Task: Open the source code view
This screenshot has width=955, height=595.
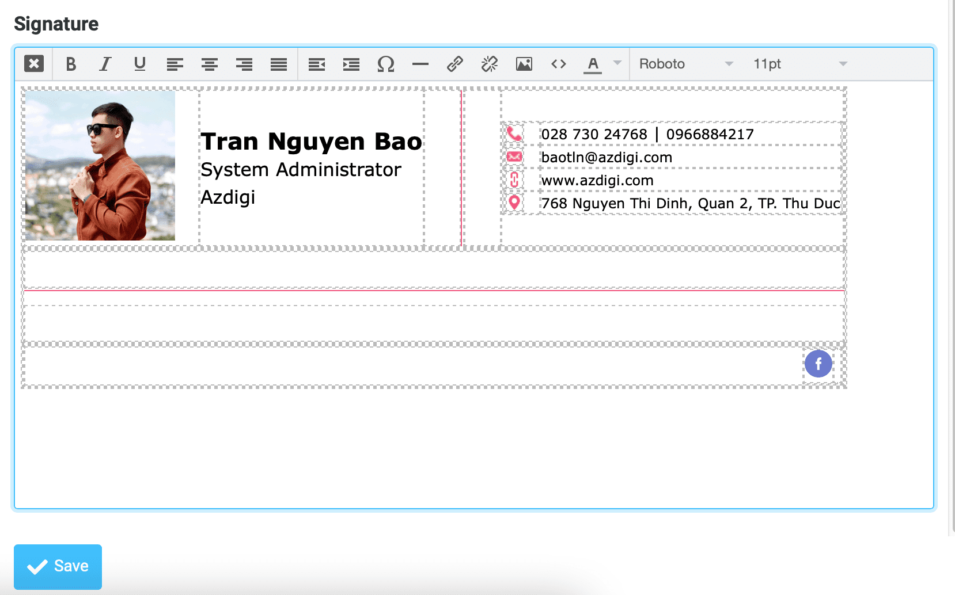Action: click(x=558, y=64)
